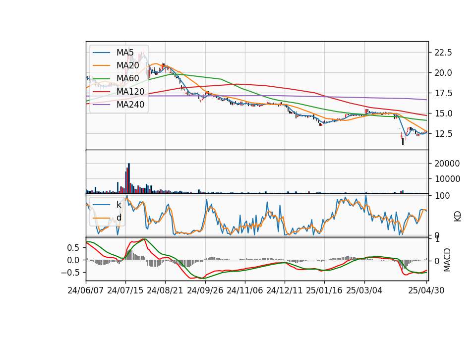The width and height of the screenshot is (476, 342).
Task: Click the 0.0 MACD left axis value
Action: [73, 260]
